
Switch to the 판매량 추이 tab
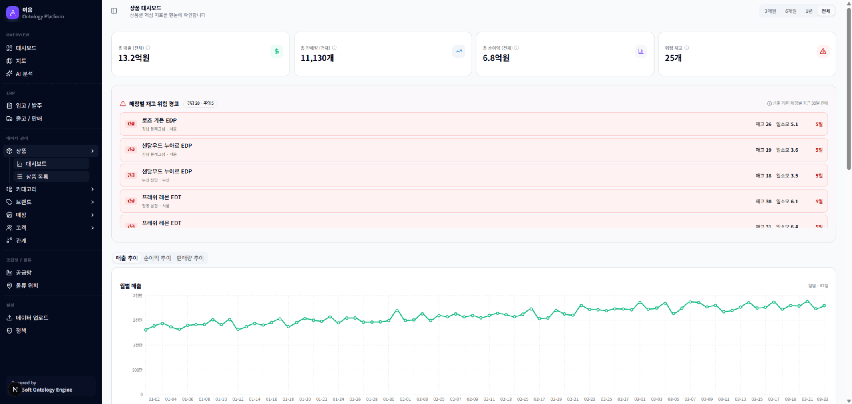190,258
